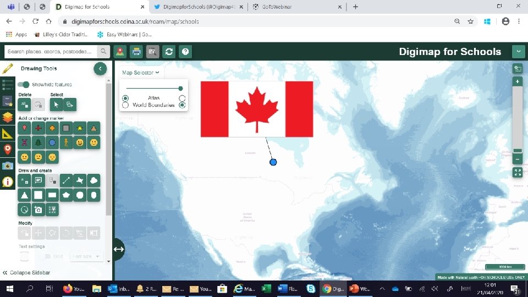This screenshot has width=528, height=297.
Task: Zoom in the map with plus
Action: tap(518, 81)
